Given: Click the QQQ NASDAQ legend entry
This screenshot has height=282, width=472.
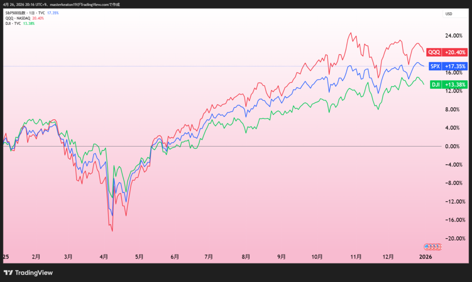Looking at the screenshot, I should point(18,18).
